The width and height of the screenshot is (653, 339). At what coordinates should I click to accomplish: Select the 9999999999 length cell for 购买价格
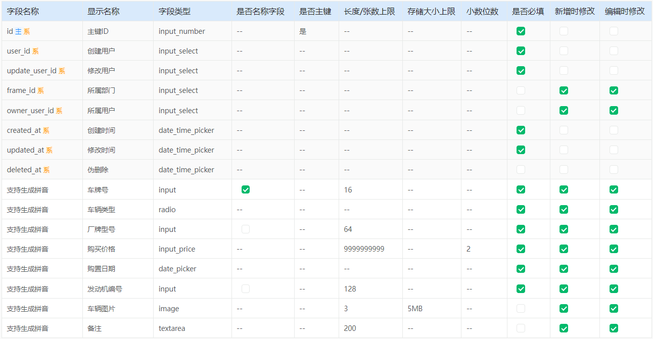364,249
